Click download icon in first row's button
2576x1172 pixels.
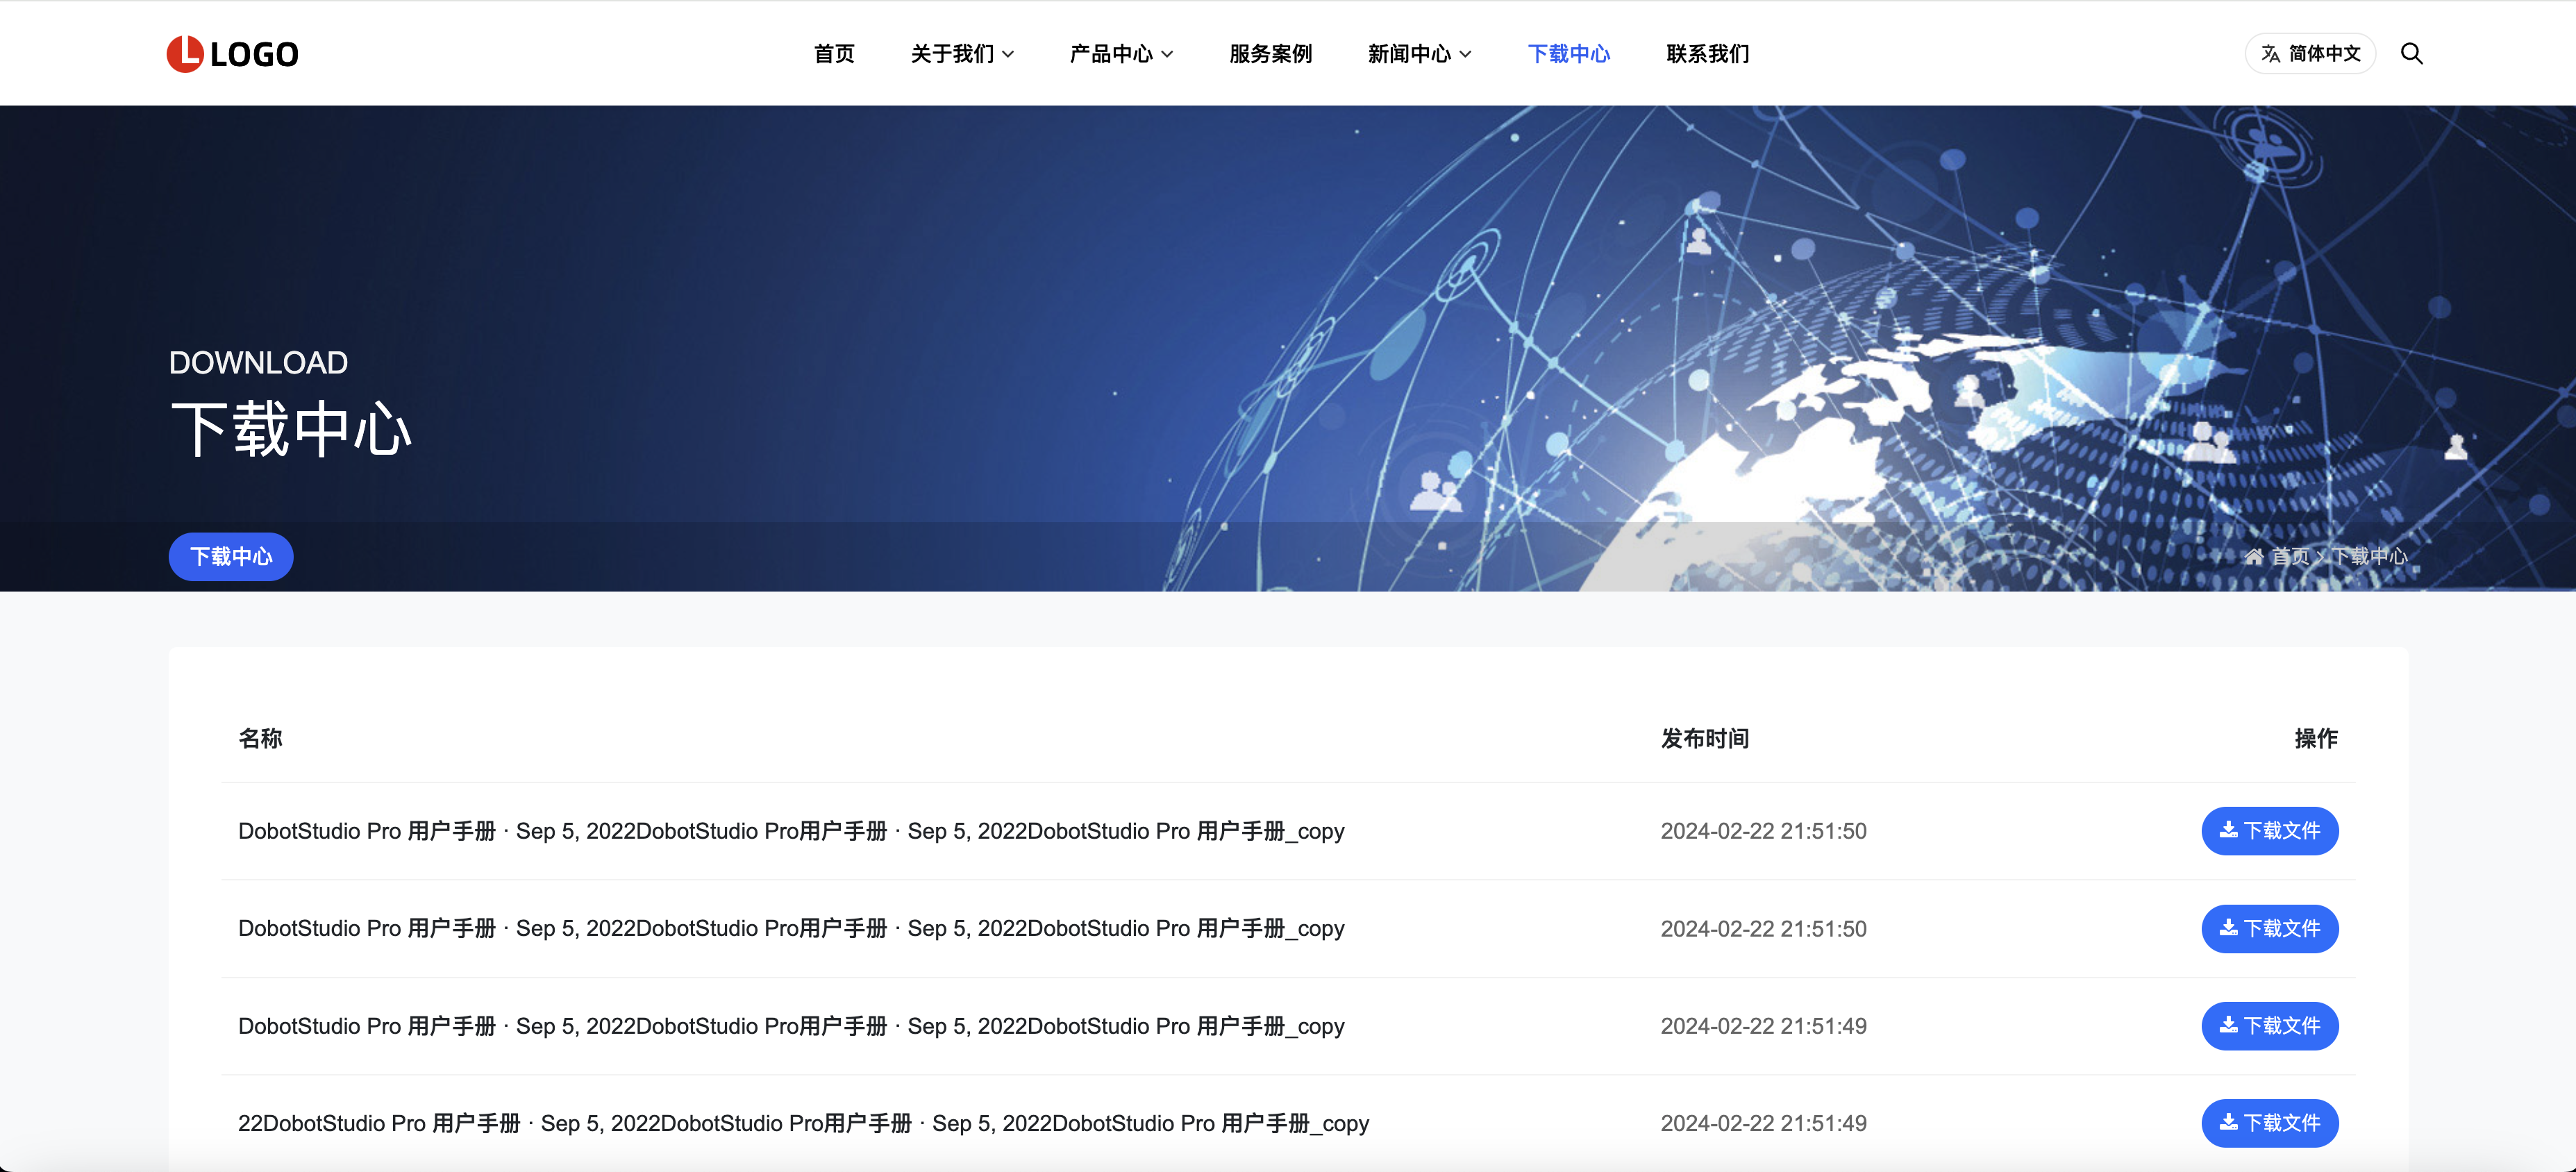tap(2228, 830)
